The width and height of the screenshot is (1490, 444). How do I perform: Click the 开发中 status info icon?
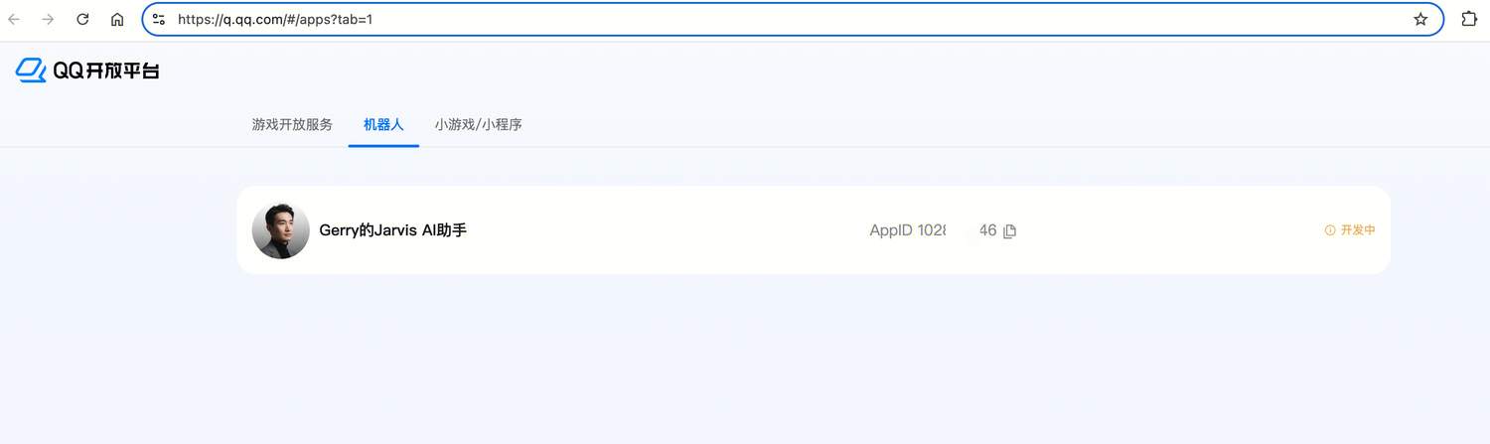(1330, 230)
